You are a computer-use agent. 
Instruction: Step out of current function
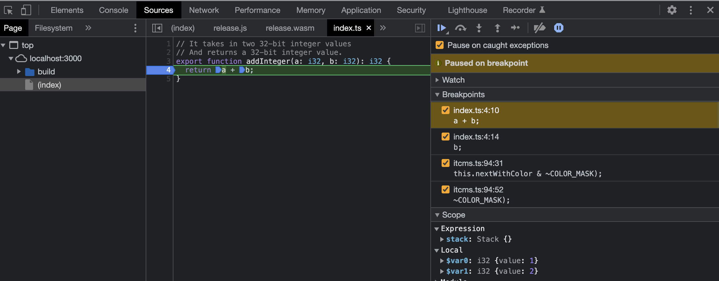tap(497, 28)
